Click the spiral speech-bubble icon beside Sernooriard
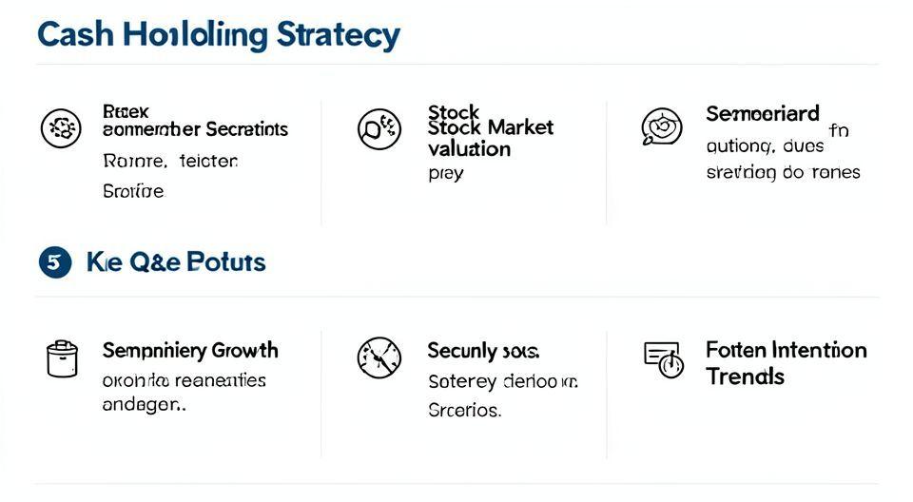The image size is (913, 502). coord(662,126)
